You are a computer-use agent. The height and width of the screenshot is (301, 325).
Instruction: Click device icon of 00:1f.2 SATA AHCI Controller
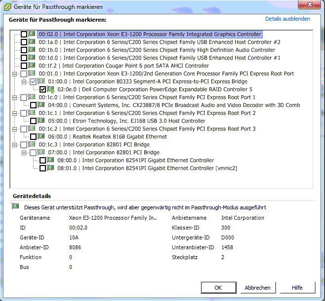(32, 65)
